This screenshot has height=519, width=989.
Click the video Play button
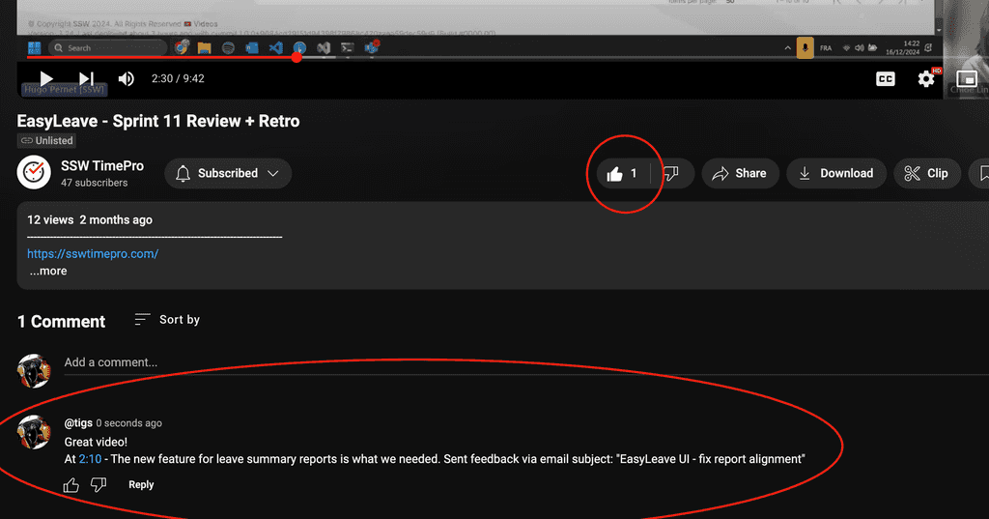(46, 79)
